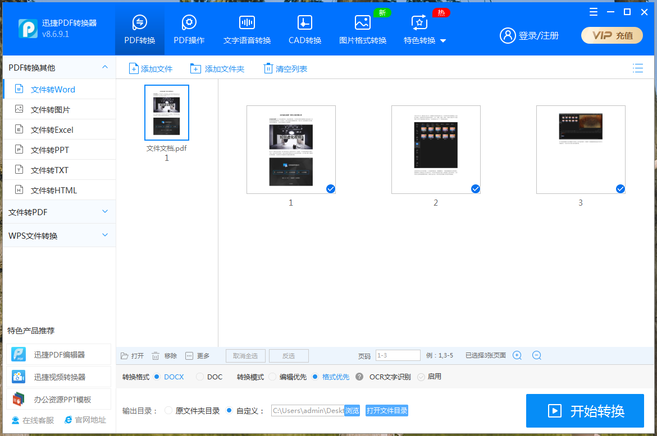
Task: Click the 在线客服 link
Action: (x=33, y=420)
